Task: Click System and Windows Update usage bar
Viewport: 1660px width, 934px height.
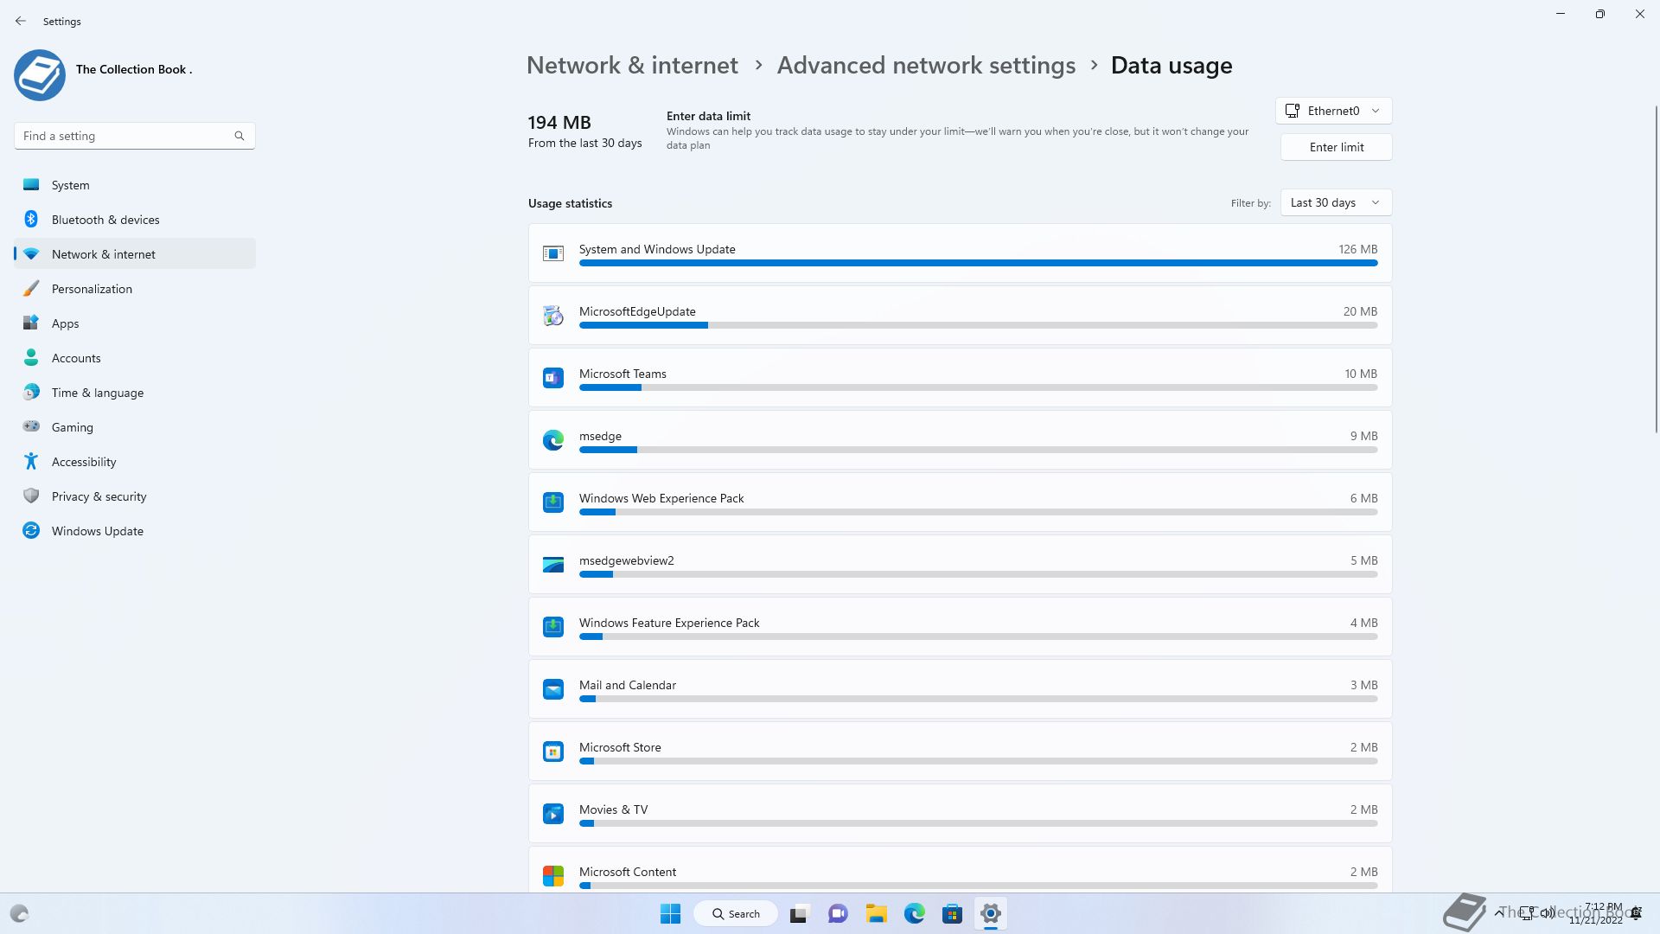Action: point(978,263)
